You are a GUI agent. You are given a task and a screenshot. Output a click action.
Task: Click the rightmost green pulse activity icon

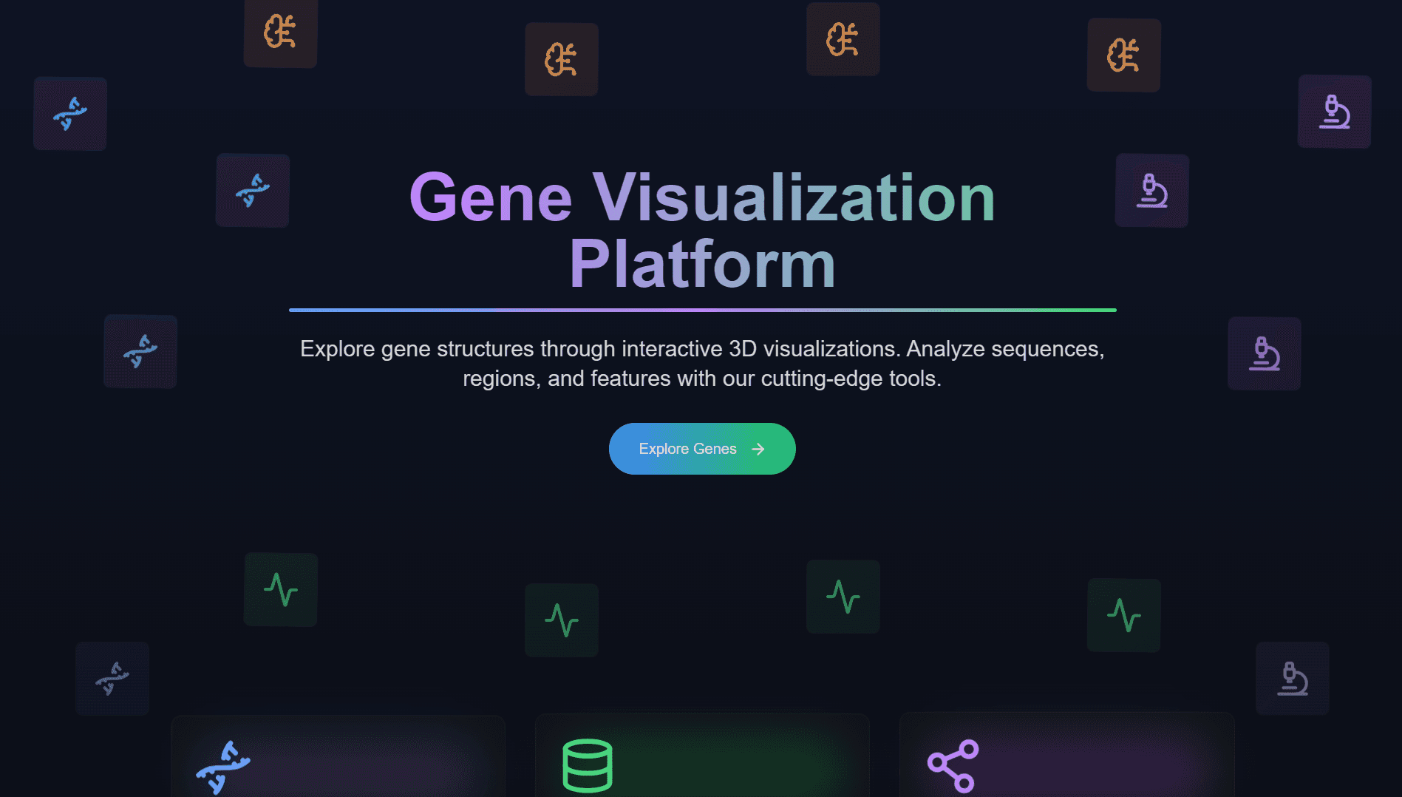(x=1123, y=615)
